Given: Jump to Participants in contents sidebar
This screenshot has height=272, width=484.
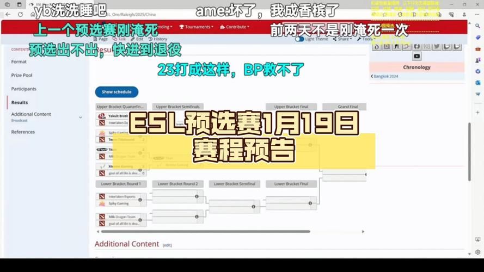Looking at the screenshot, I should (x=24, y=89).
